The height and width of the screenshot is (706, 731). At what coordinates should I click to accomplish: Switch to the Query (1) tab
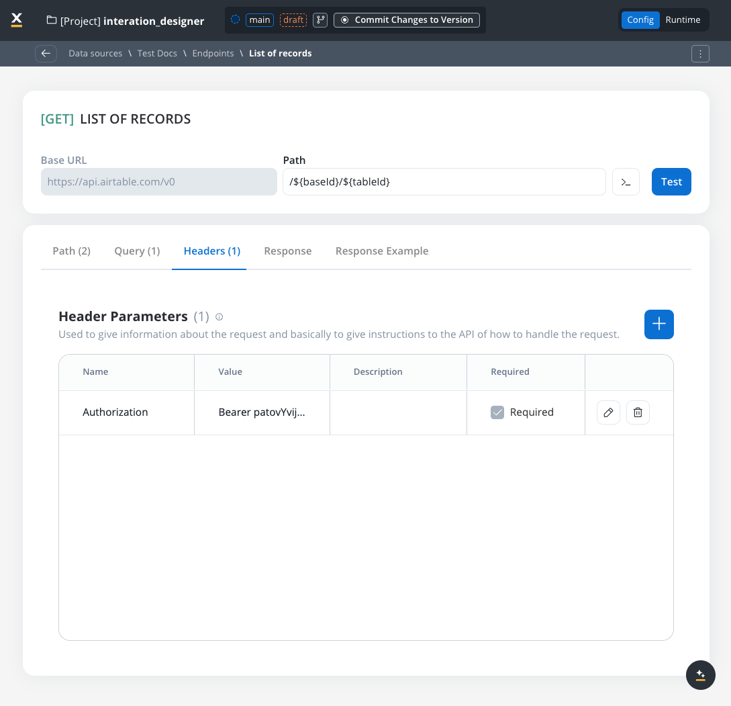click(137, 251)
